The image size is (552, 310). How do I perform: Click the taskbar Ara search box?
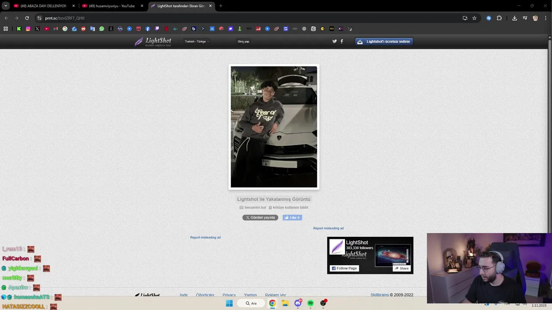251,303
